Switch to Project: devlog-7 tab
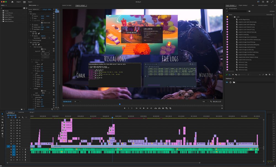The image size is (276, 167). pos(243,6)
